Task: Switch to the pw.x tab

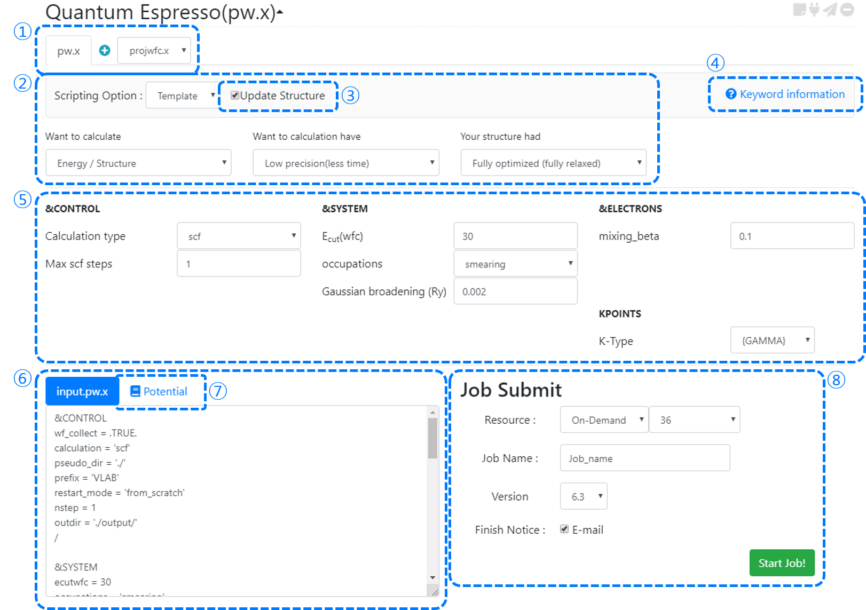Action: pyautogui.click(x=68, y=51)
